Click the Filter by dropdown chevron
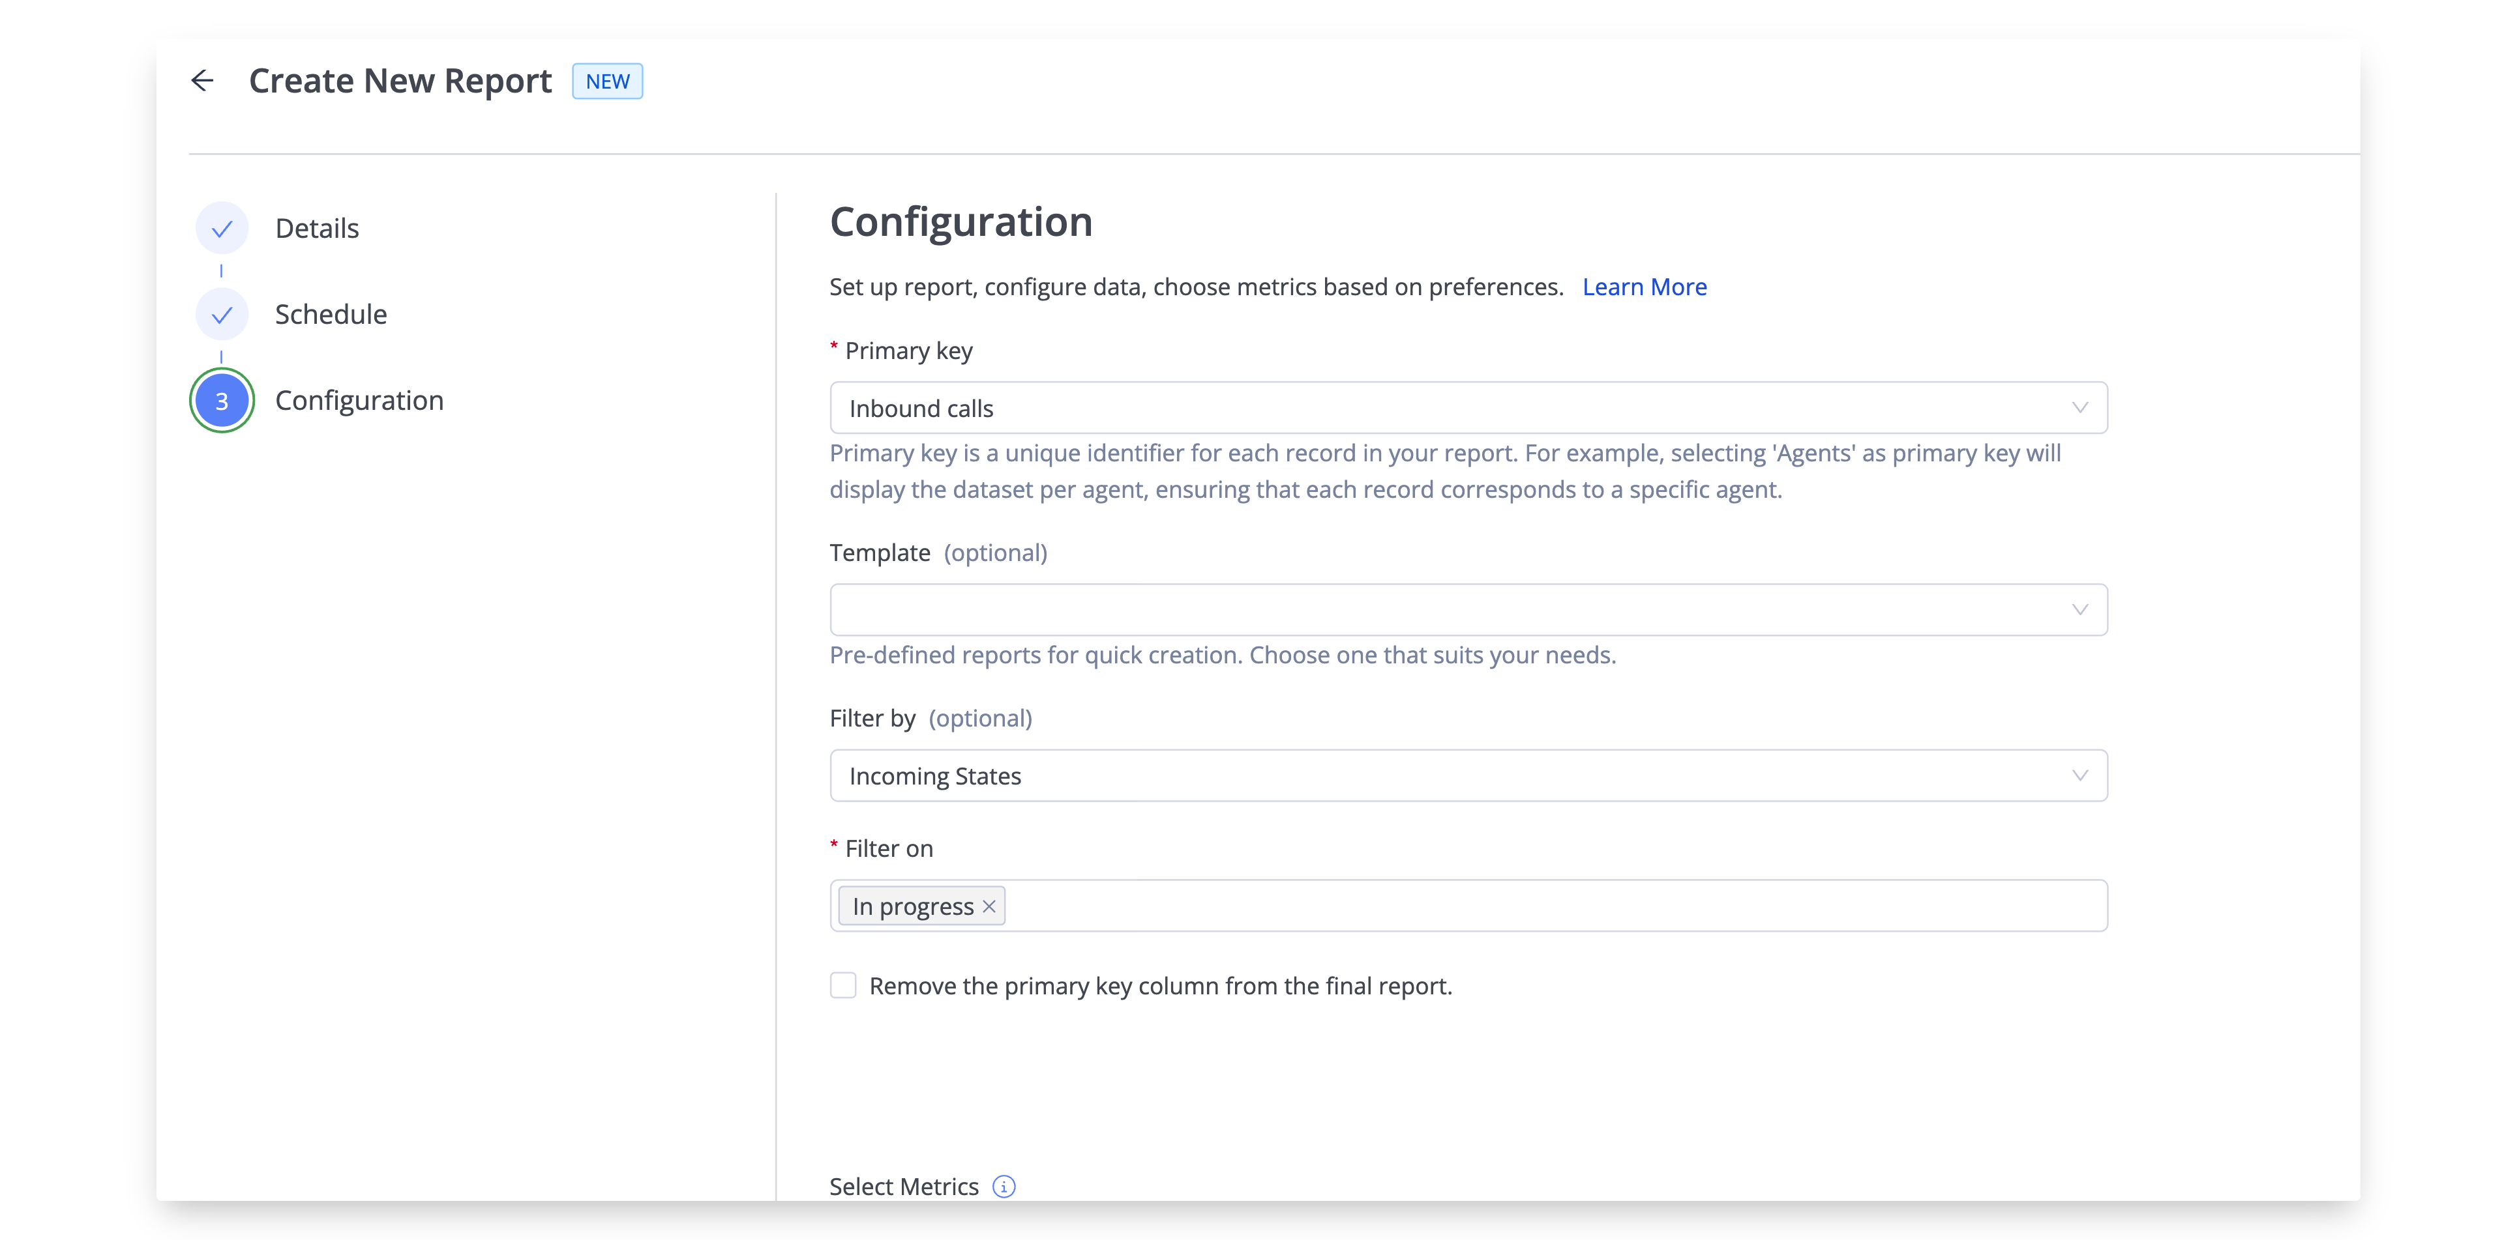This screenshot has height=1240, width=2517. click(2079, 776)
